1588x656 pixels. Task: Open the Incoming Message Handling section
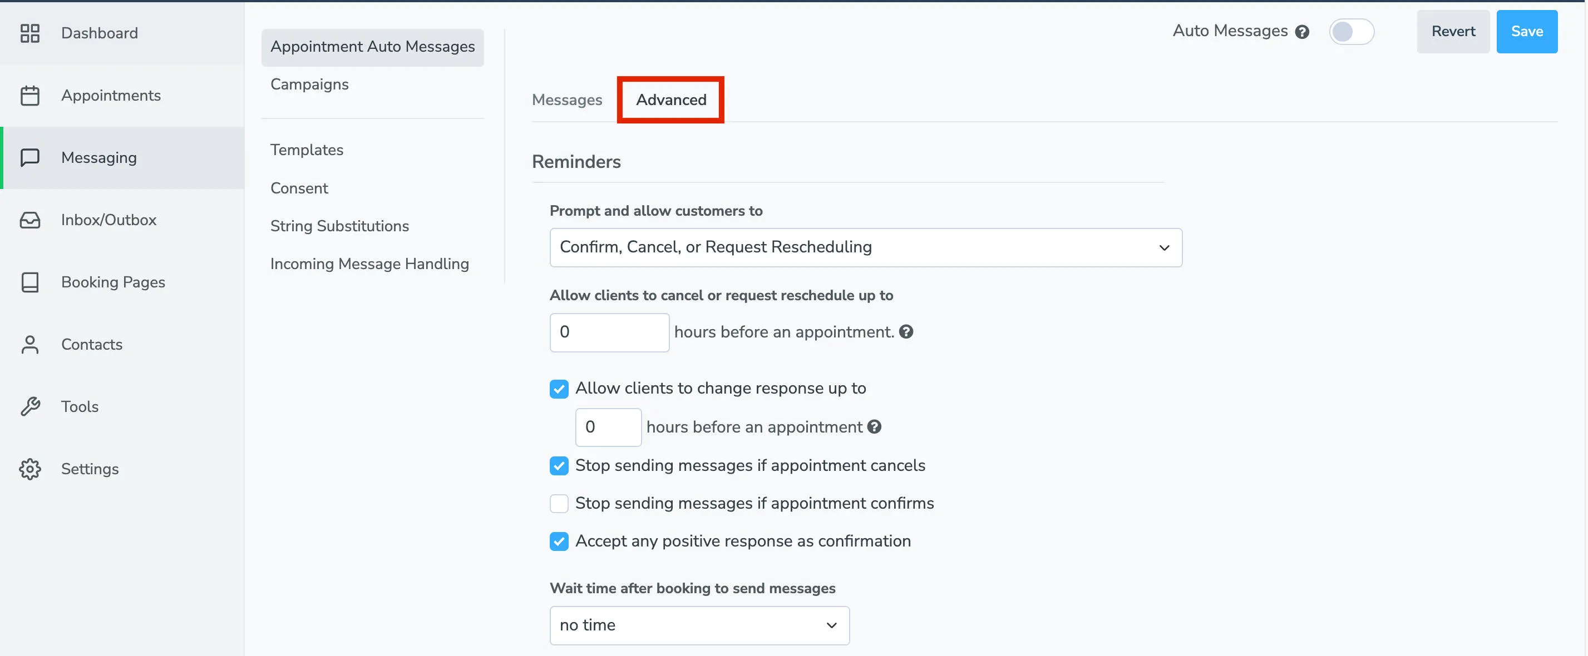(369, 264)
